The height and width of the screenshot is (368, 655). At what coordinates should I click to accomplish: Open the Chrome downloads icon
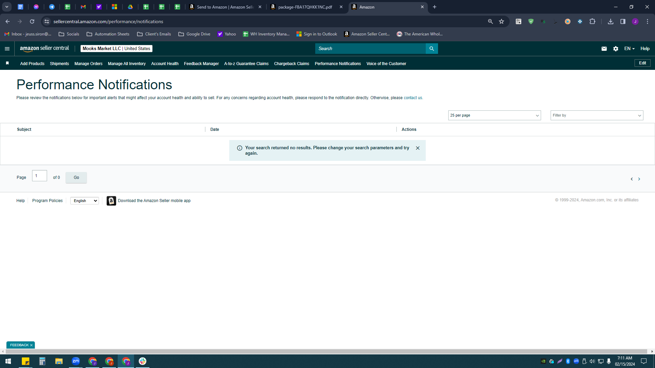pos(610,21)
